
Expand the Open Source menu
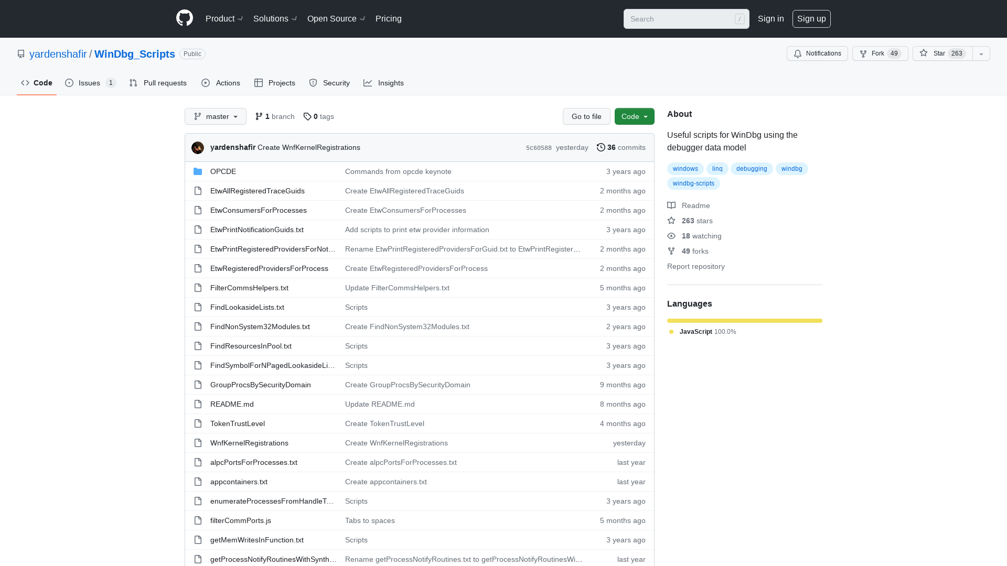point(336,18)
